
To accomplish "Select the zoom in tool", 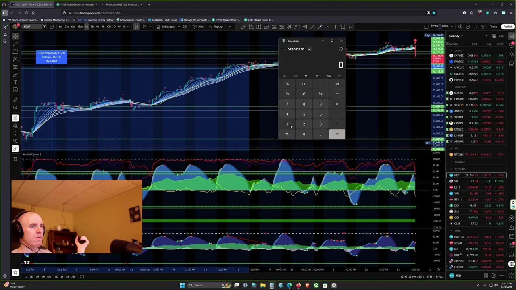I will click(15, 108).
